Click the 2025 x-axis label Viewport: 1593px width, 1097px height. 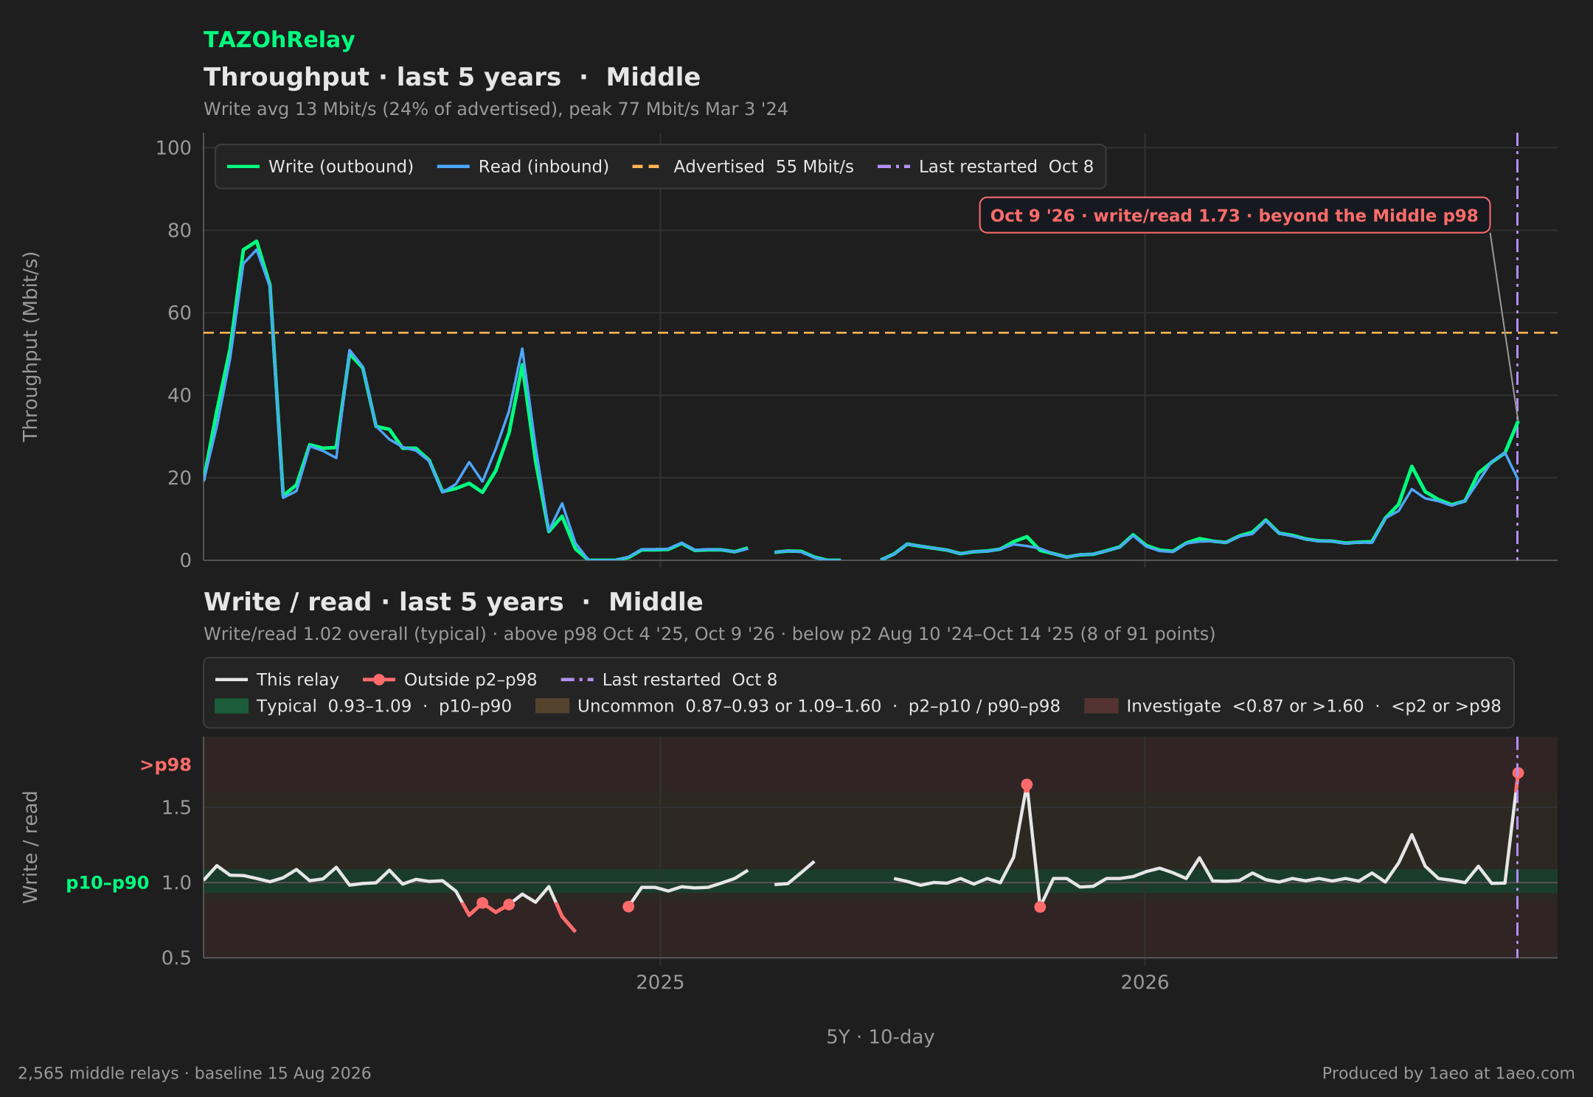tap(660, 982)
